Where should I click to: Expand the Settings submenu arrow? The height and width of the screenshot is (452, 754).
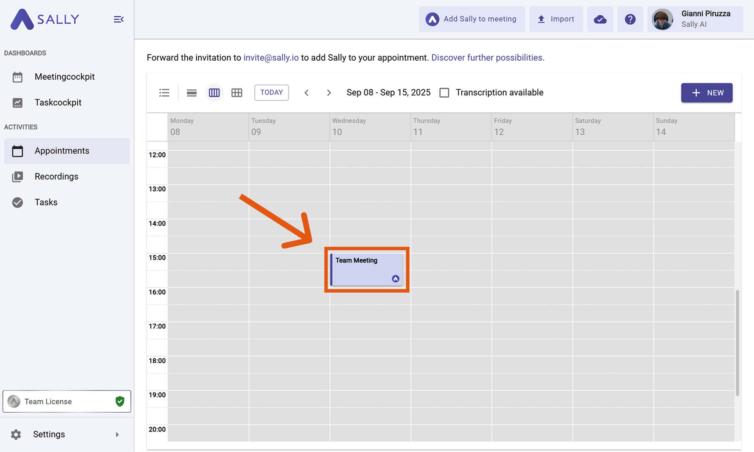[x=117, y=434]
